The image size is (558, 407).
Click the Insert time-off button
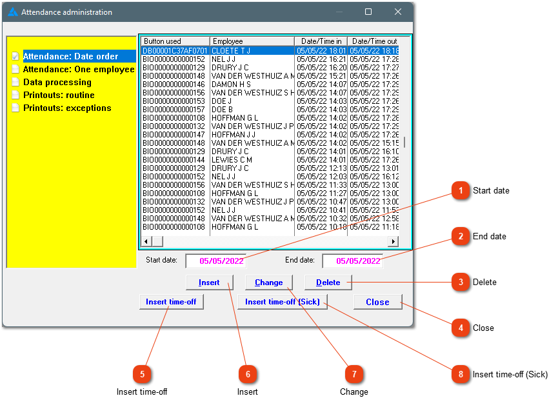[171, 302]
